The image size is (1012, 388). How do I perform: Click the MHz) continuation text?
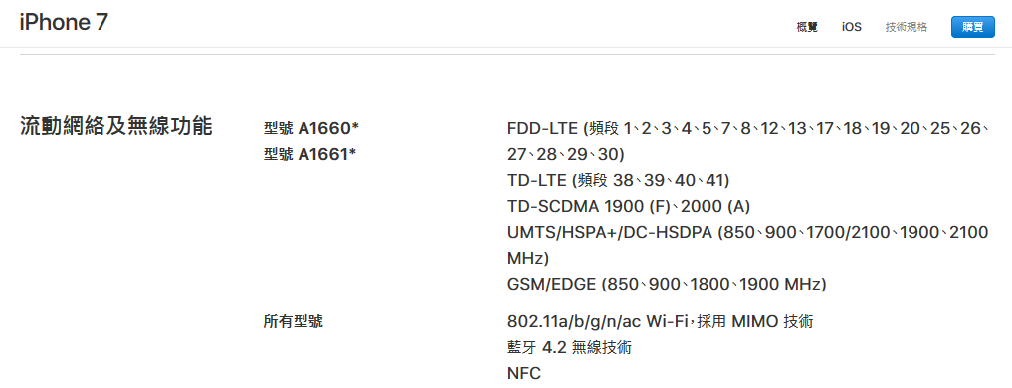click(x=528, y=258)
